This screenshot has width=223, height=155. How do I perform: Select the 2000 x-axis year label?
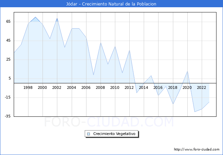coord(42,87)
